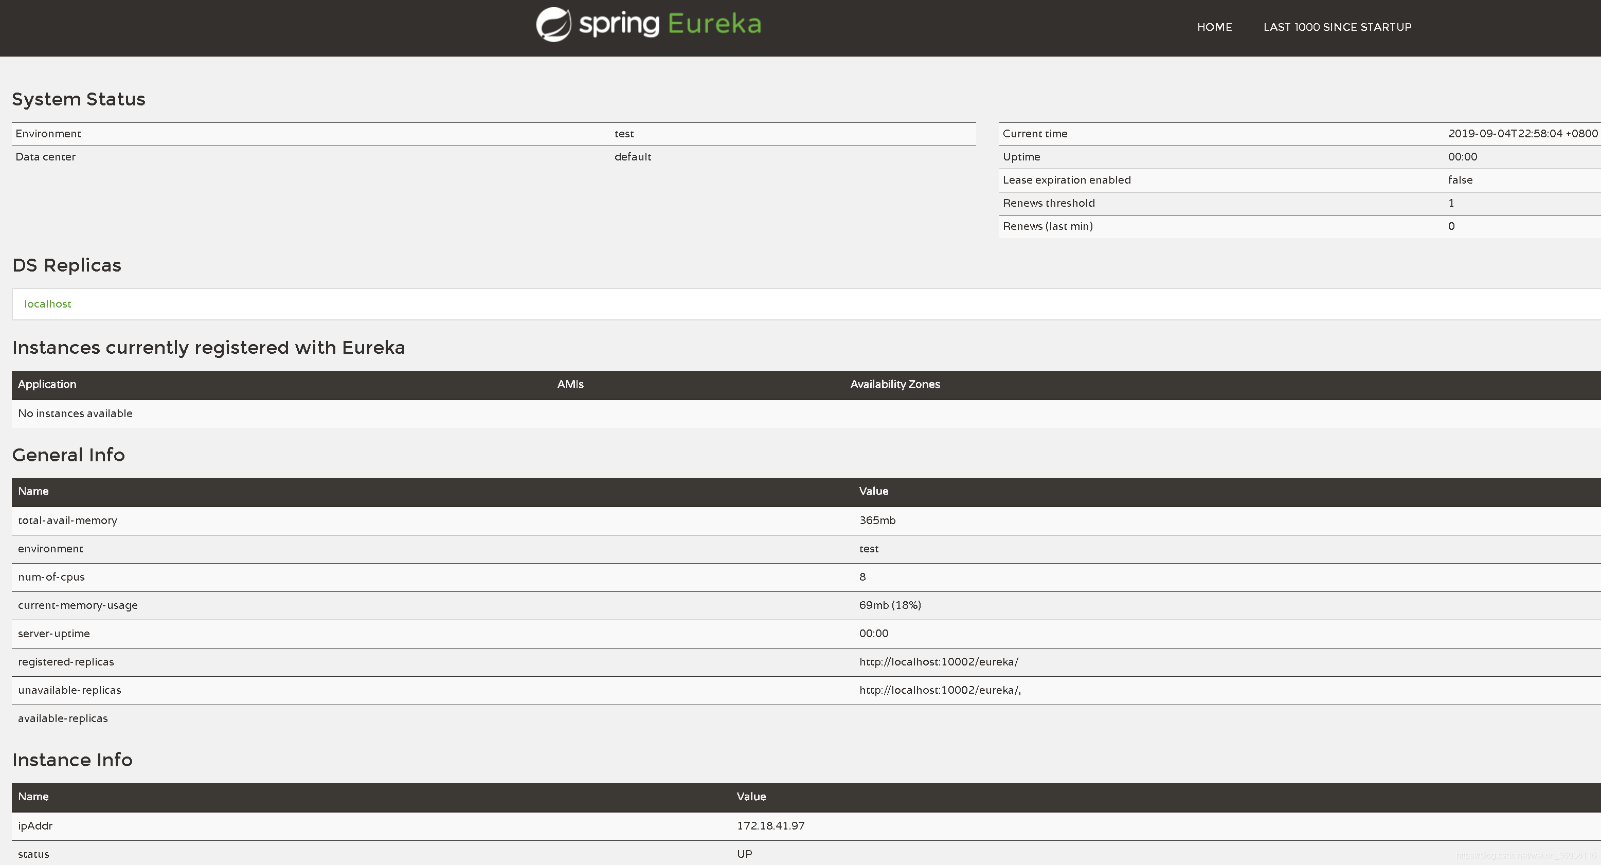Click the UP status value
This screenshot has width=1601, height=865.
click(x=745, y=854)
